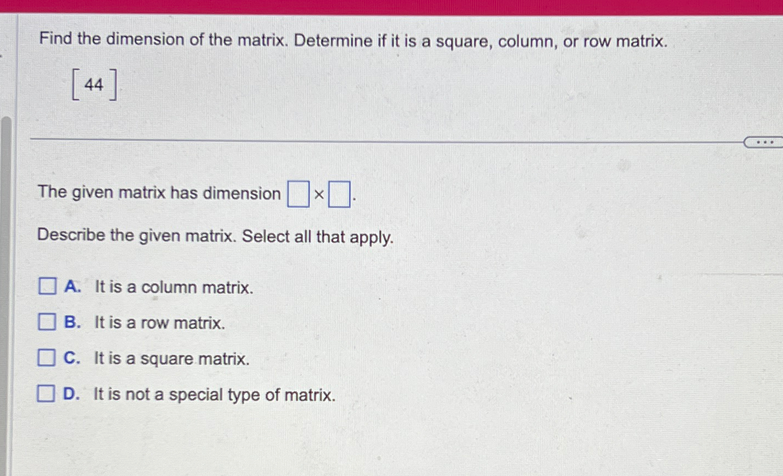This screenshot has height=476, width=783.
Task: Click the displayed matrix [44]
Action: pyautogui.click(x=94, y=84)
